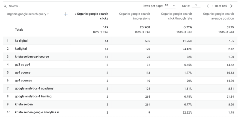Select the 'ksdigital' query row

click(x=21, y=49)
